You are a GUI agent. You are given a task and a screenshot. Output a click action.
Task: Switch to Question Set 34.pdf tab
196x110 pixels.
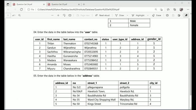pyautogui.click(x=29, y=4)
